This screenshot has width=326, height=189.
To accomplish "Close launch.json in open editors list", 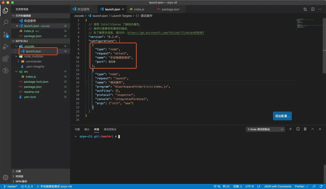I will click(x=17, y=26).
